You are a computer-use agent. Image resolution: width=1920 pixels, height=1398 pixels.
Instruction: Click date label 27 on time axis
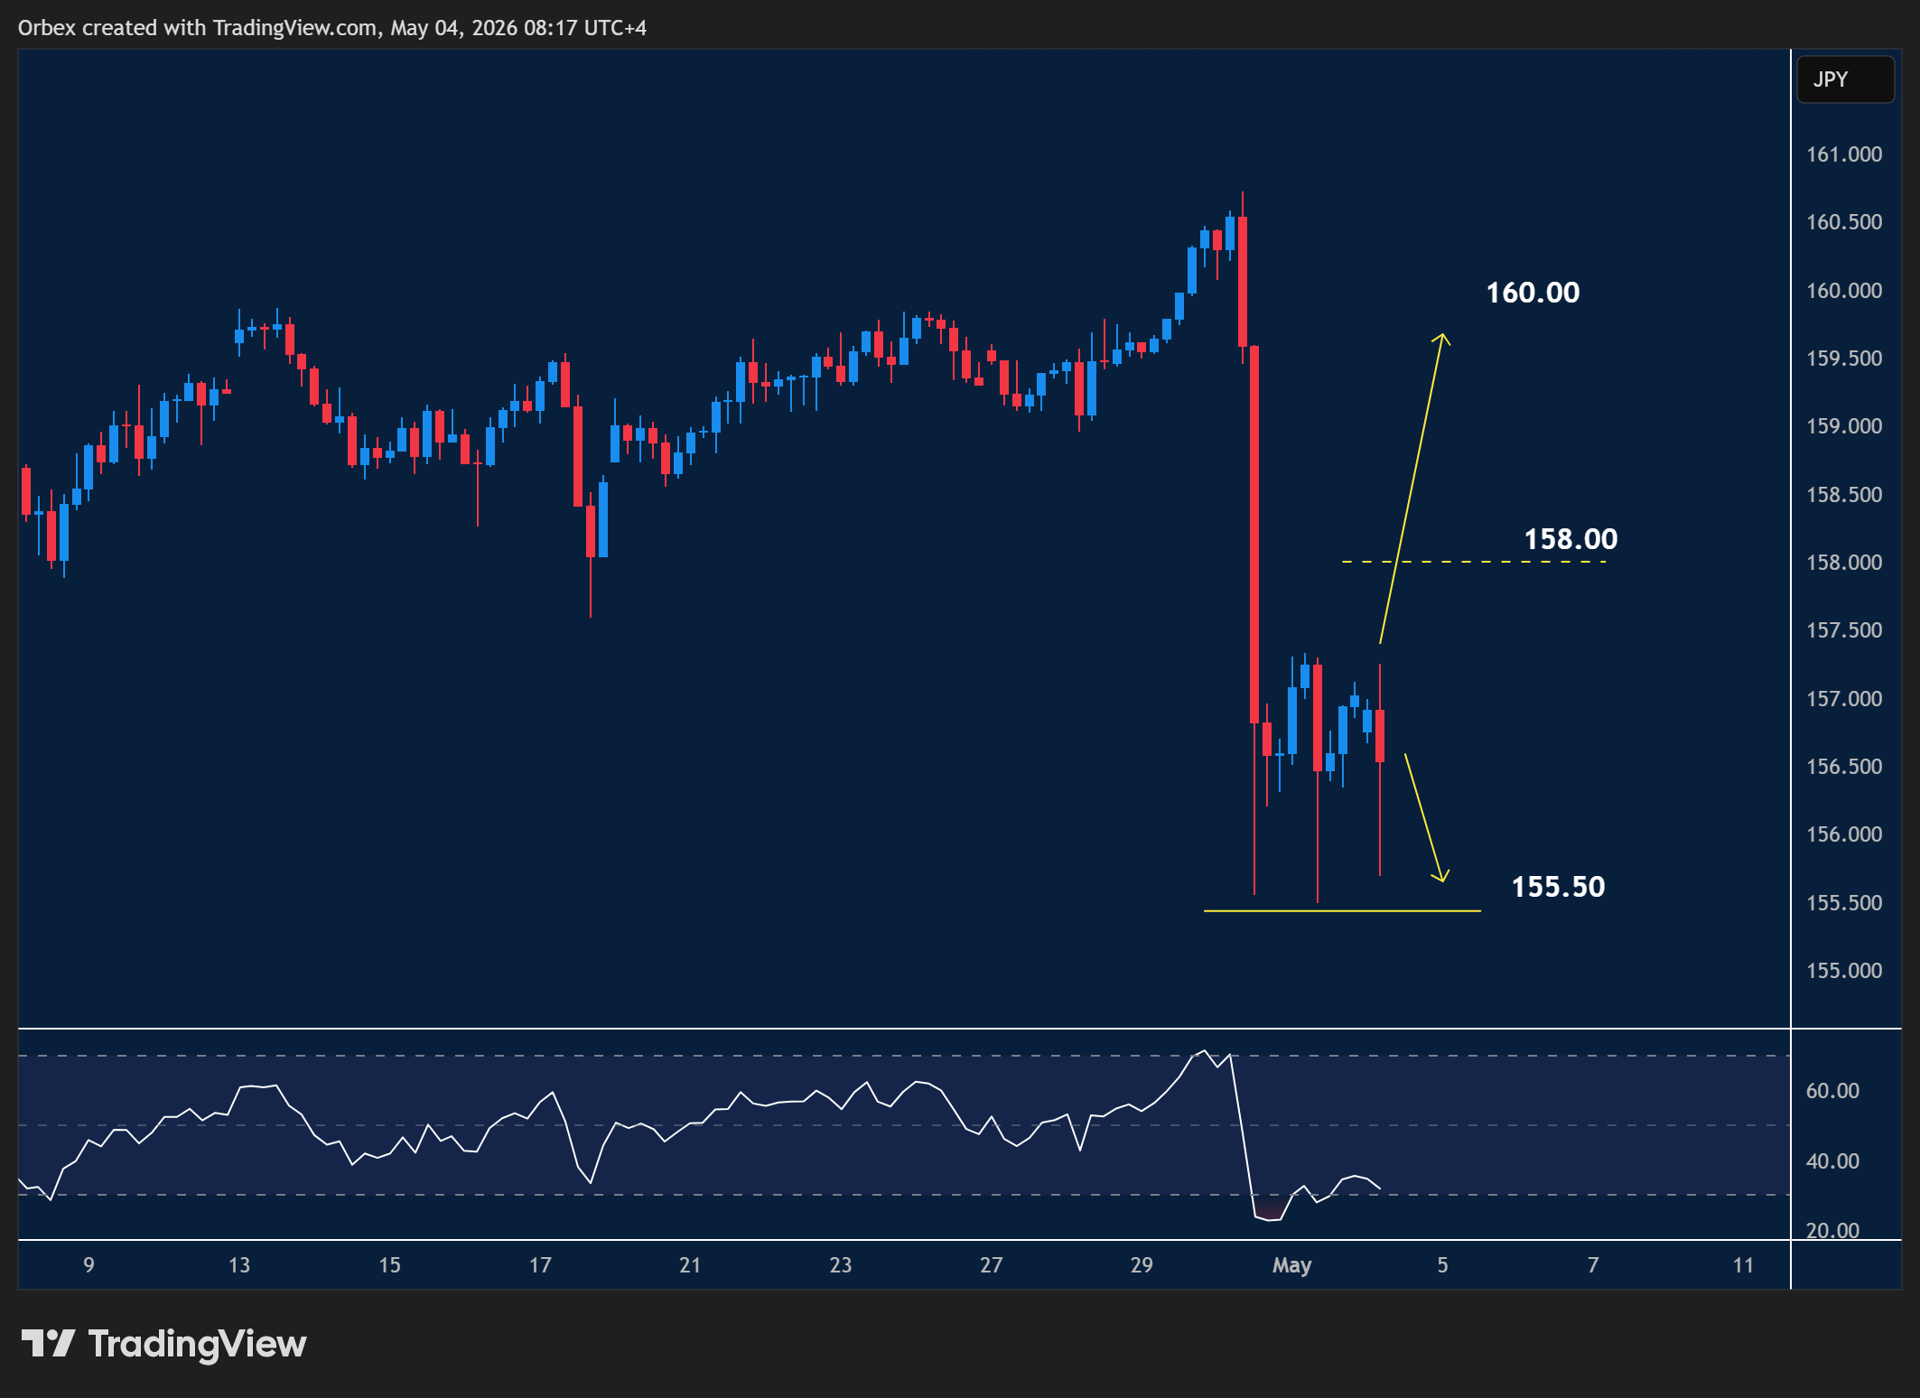click(992, 1265)
